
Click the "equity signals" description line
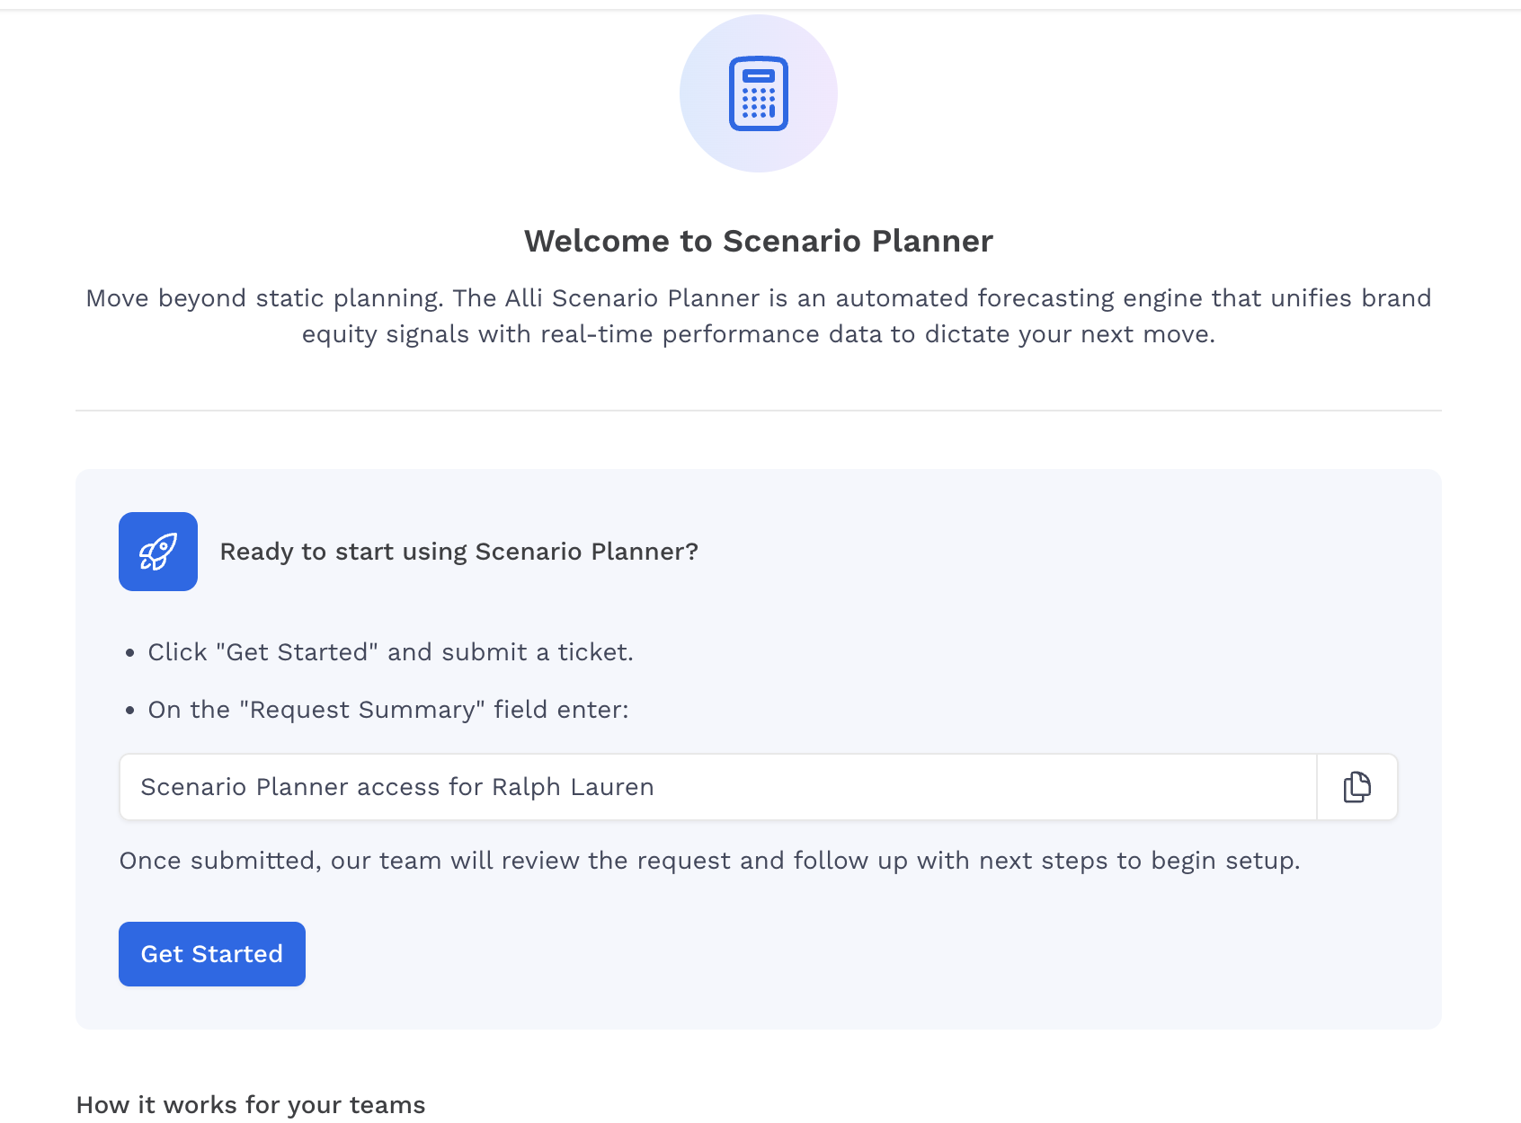(x=758, y=334)
